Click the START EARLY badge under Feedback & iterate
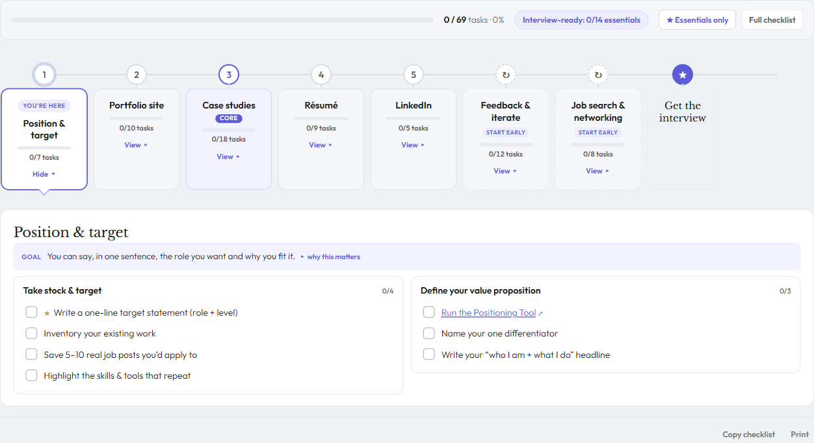Image resolution: width=814 pixels, height=443 pixels. 506,133
